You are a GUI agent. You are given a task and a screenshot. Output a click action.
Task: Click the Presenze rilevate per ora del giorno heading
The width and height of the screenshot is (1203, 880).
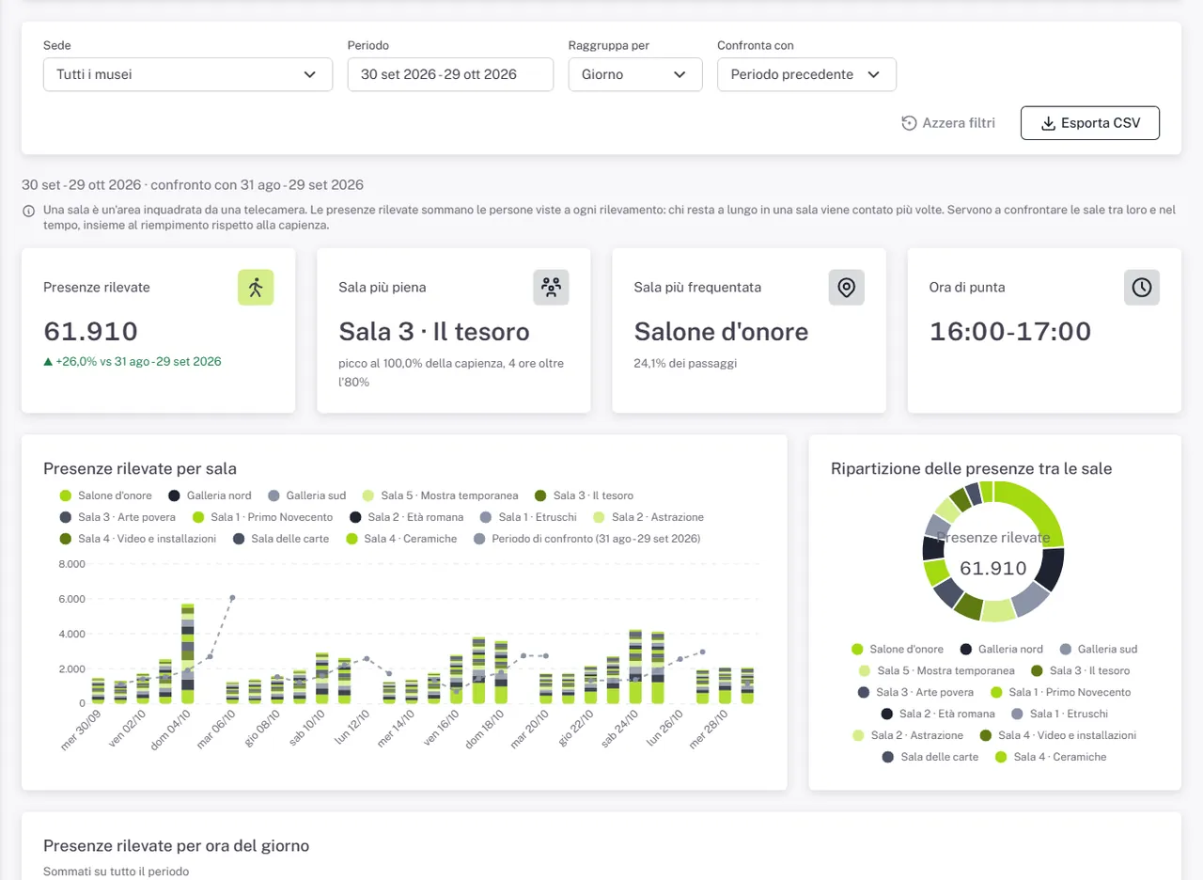coord(177,846)
